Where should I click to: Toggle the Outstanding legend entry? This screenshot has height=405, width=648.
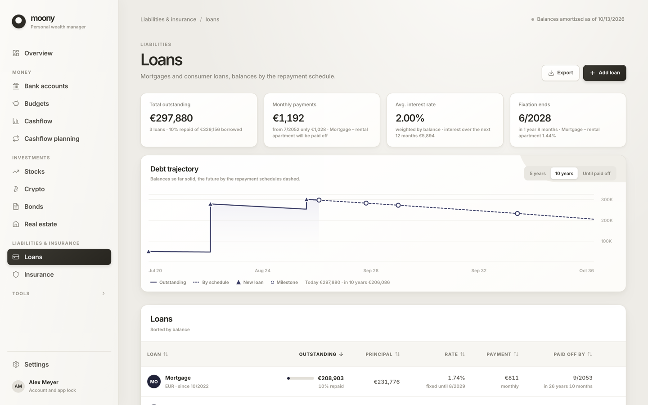[168, 283]
